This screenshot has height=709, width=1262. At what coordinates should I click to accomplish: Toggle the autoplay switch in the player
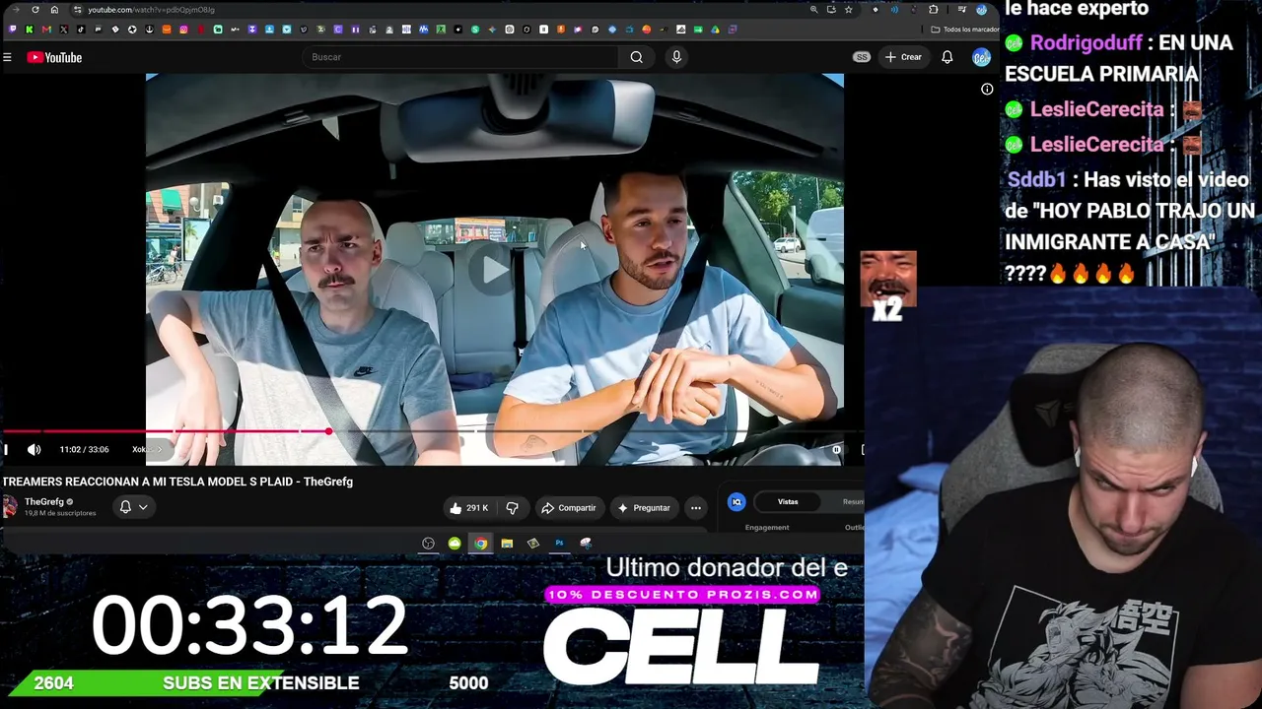[x=836, y=450]
